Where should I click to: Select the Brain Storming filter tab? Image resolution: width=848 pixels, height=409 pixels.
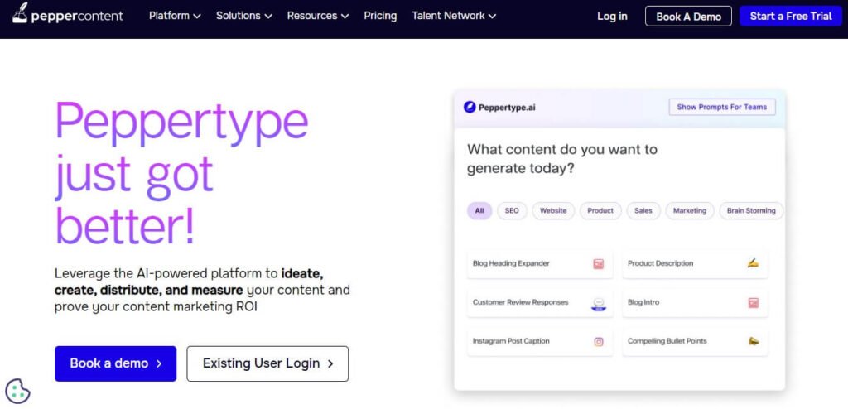pos(751,211)
